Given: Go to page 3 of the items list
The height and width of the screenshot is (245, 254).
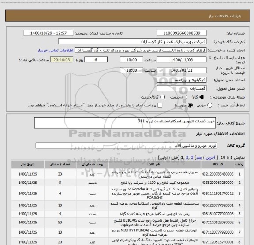Looking at the screenshot, I should click(192, 157).
